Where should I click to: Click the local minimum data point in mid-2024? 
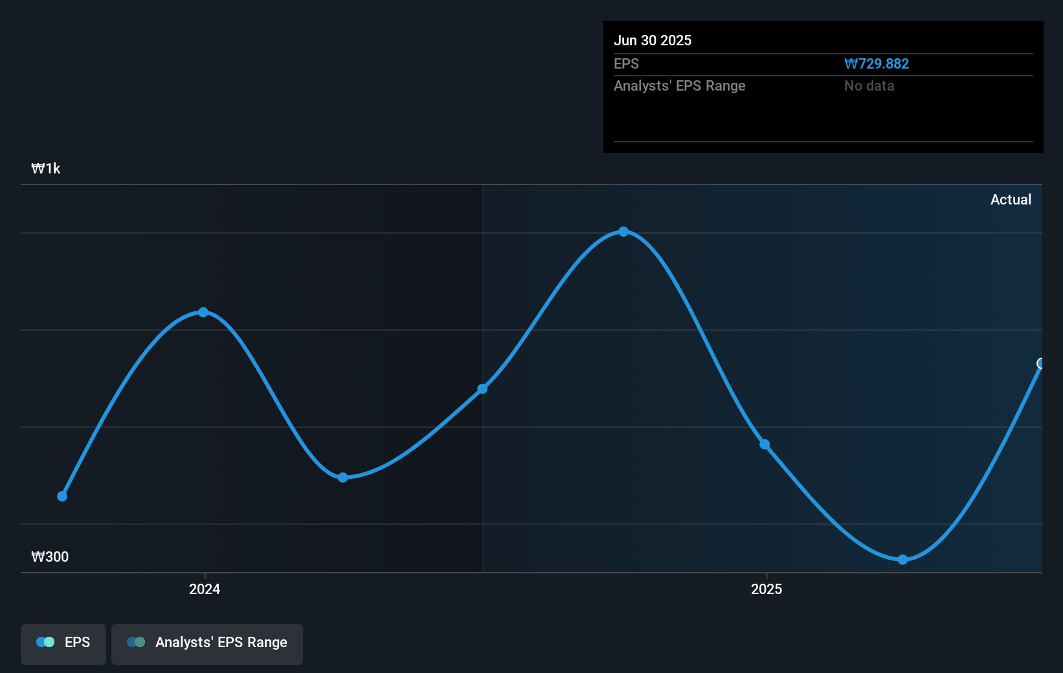343,478
